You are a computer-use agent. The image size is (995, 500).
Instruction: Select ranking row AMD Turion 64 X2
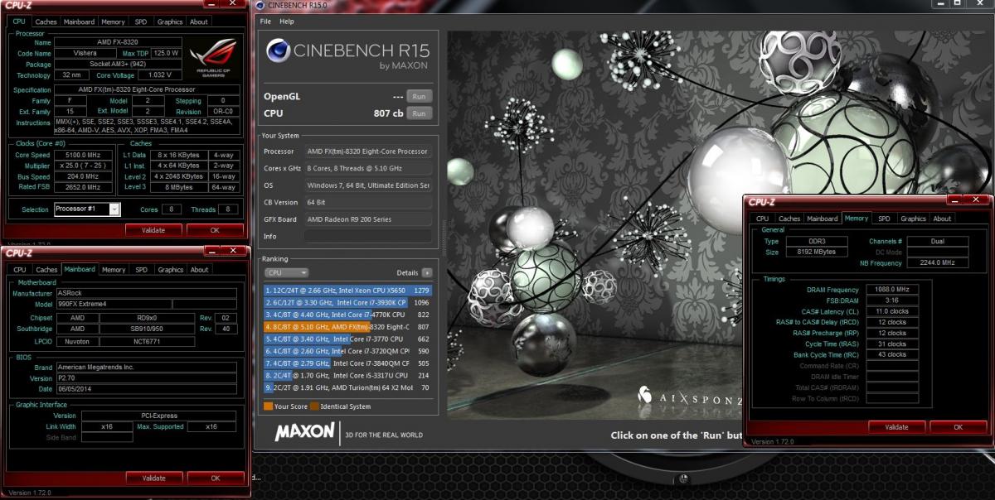click(348, 387)
